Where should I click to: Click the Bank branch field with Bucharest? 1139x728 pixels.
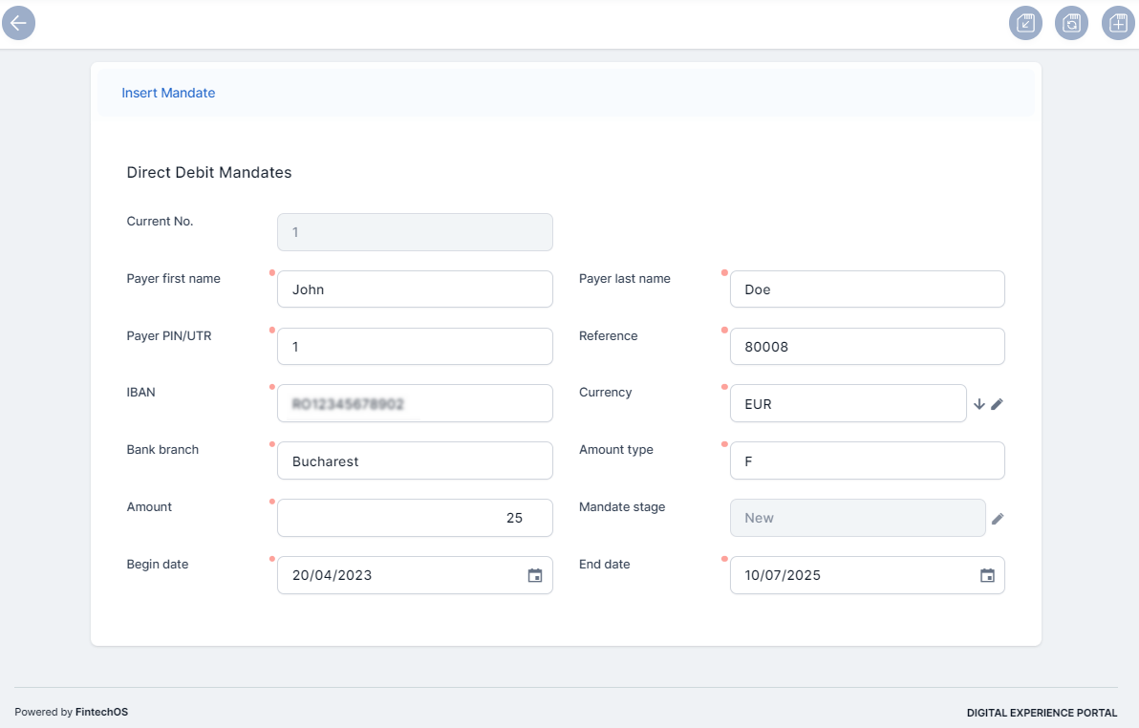pos(415,460)
